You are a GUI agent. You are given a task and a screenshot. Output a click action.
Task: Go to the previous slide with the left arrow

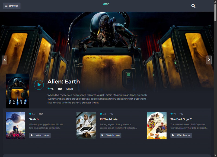point(5,60)
